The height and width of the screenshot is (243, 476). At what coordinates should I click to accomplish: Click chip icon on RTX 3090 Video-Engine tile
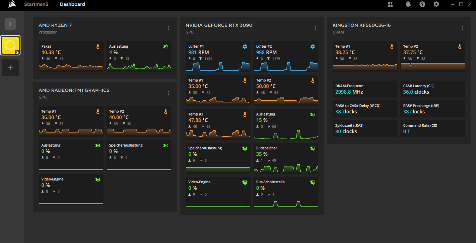pos(245,182)
